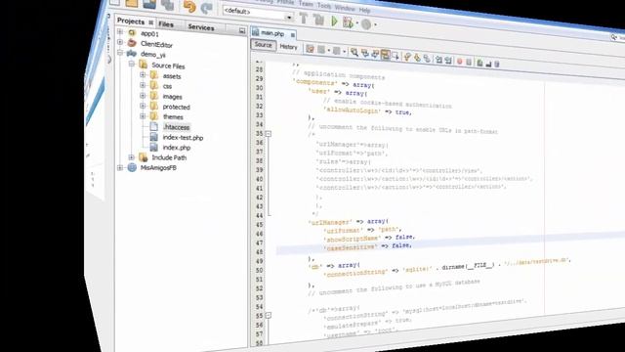
Task: Click the orange Undo arrow icon
Action: (x=189, y=6)
